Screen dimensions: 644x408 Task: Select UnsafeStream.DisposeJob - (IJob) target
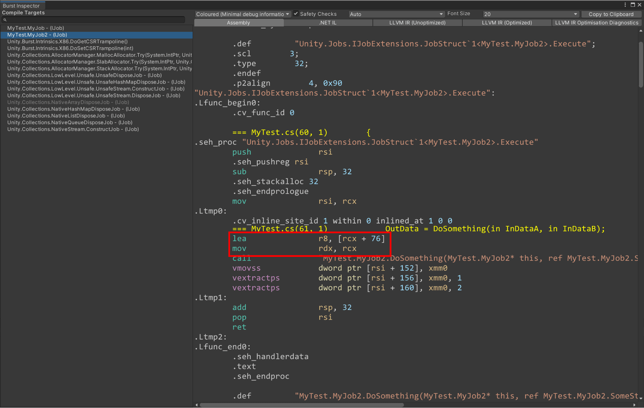[x=96, y=95]
